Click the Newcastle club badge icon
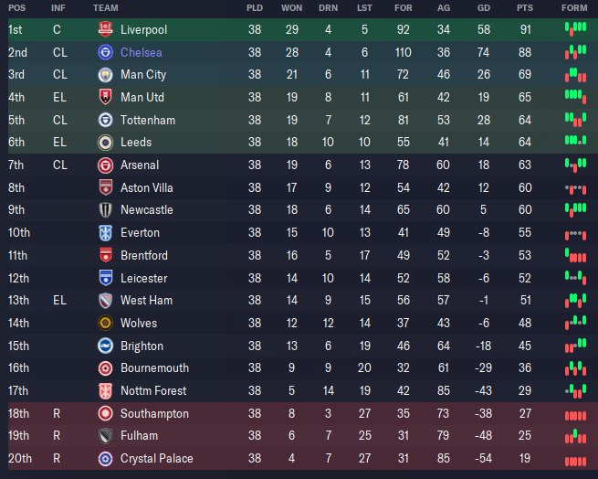Viewport: 598px width, 479px height. coord(105,210)
